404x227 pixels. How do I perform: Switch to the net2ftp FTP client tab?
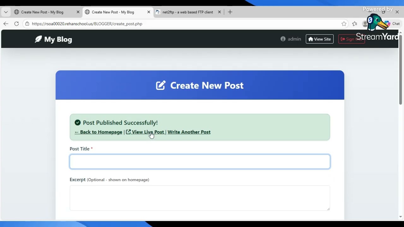tap(188, 12)
